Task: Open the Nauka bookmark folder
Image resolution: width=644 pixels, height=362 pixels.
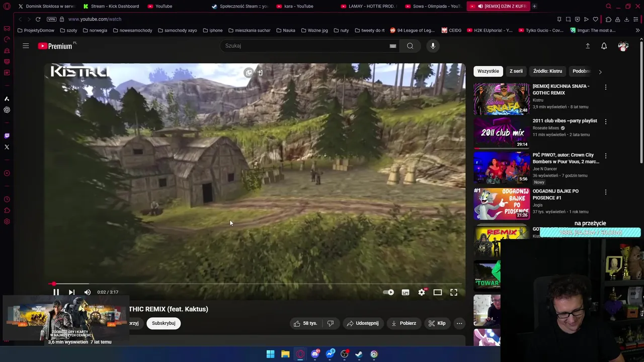Action: 285,30
